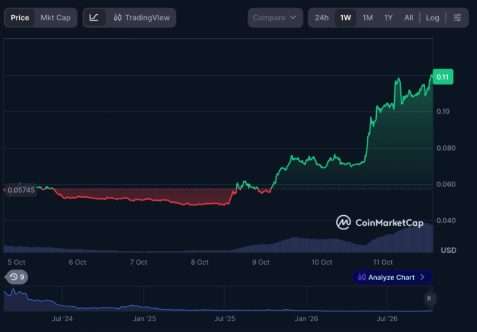The height and width of the screenshot is (332, 477).
Task: Click the 0.05745 opening price label
Action: click(21, 190)
